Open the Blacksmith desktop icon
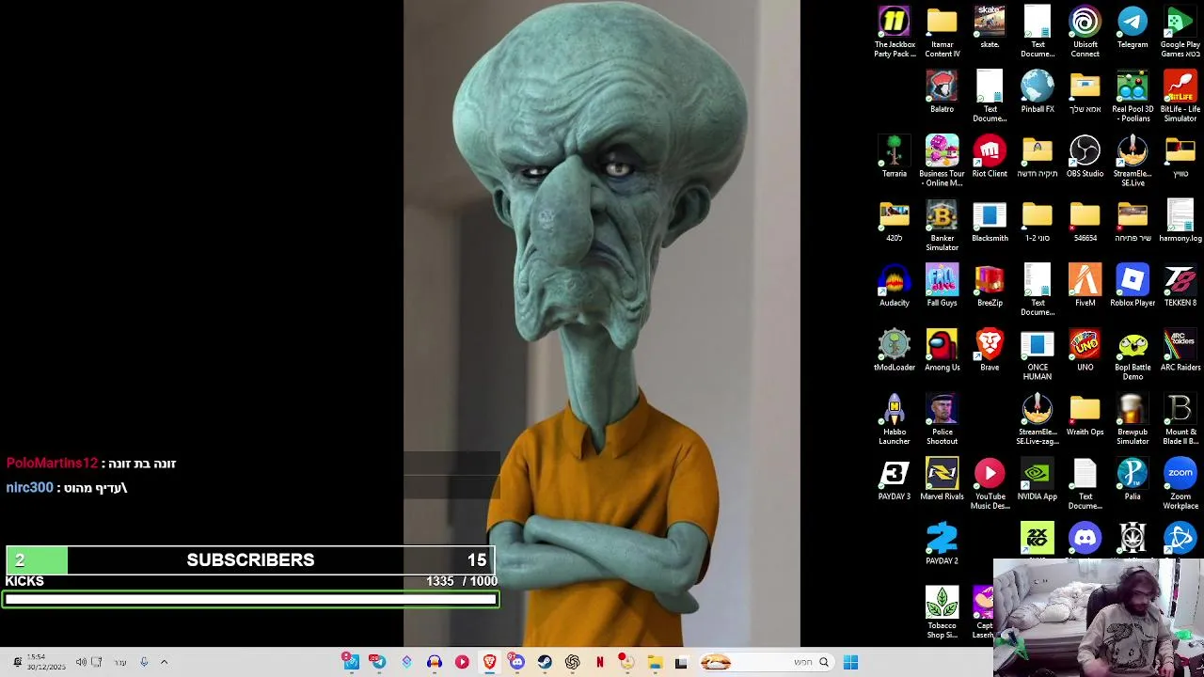 tap(990, 221)
